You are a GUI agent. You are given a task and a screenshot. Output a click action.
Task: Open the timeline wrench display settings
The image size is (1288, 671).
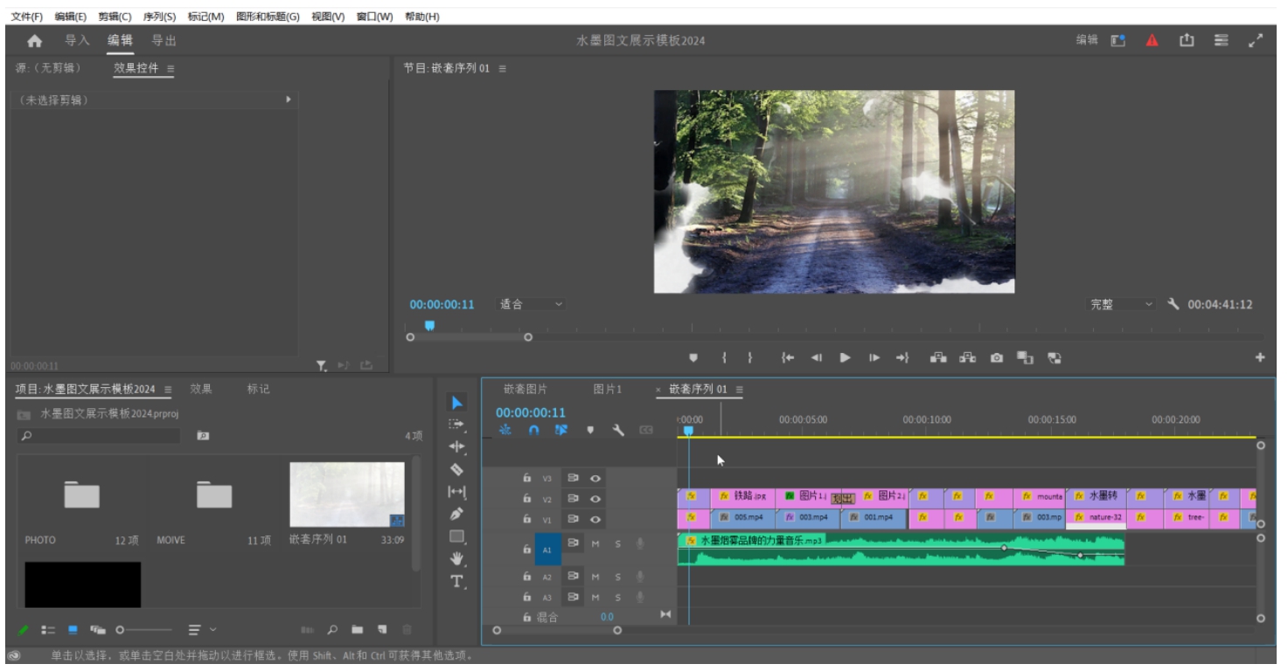[x=618, y=430]
